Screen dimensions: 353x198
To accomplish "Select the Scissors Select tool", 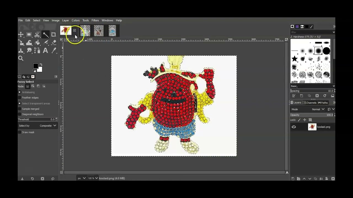I will (x=37, y=35).
